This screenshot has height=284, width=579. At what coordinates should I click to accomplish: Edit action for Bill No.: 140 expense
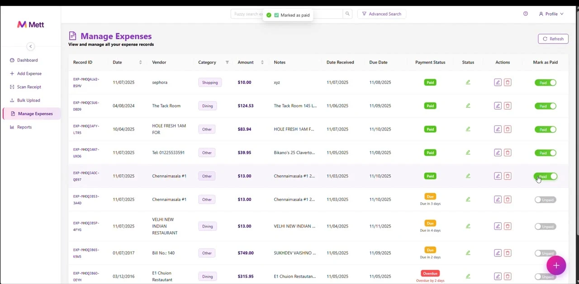point(498,253)
